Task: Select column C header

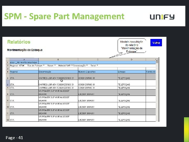Action: (98, 59)
